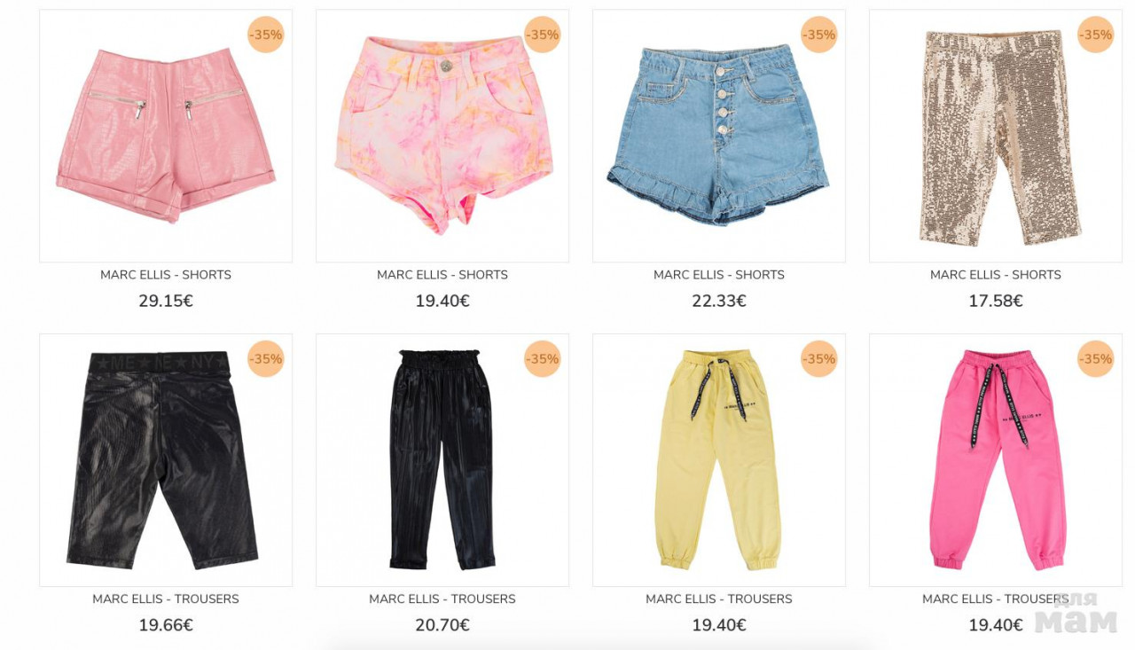Open Marc Ellis Shorts title priced 22.33€

(x=719, y=275)
